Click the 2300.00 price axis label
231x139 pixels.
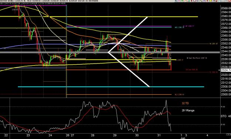(226, 94)
